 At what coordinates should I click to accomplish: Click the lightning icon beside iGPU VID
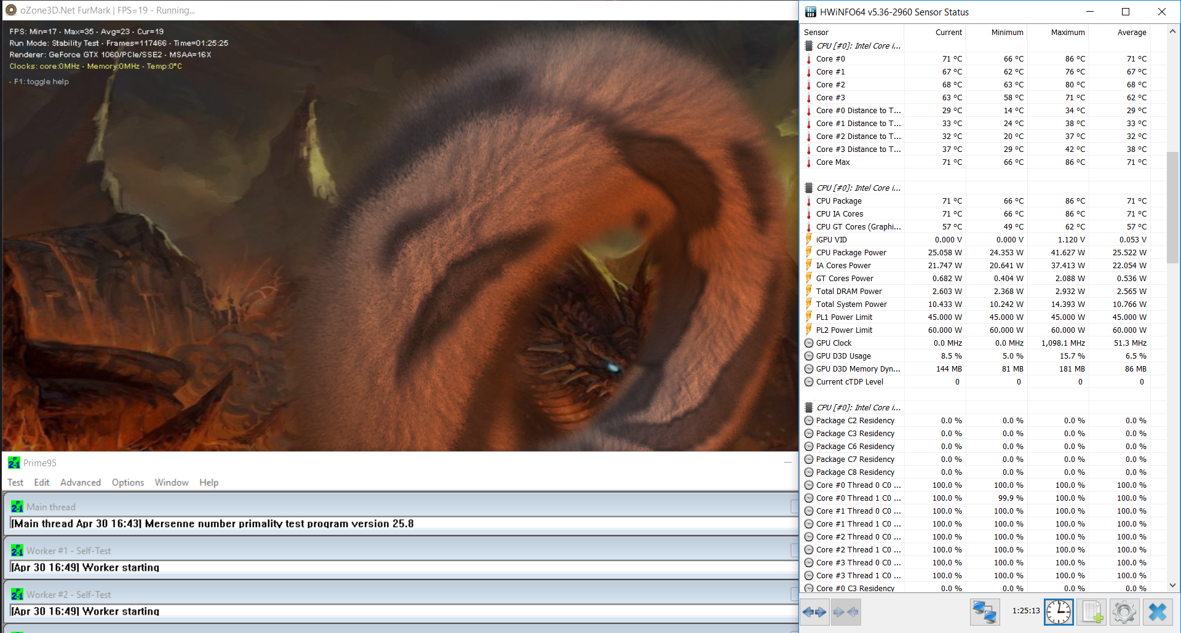pos(809,239)
